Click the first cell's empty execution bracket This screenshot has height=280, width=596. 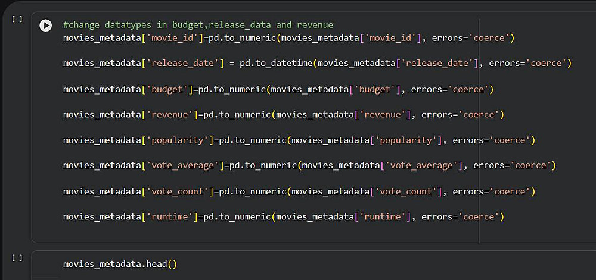(x=17, y=19)
